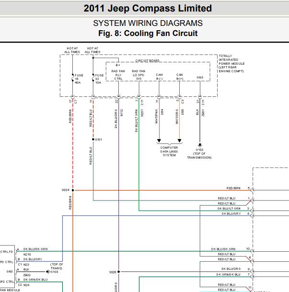
Task: Click the "CIRCUIT BOARD" label
Action: click(147, 61)
